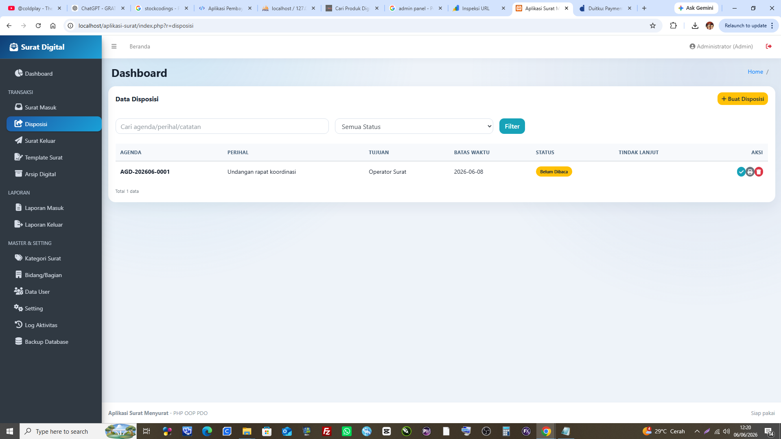Click the Home breadcrumb link

755,72
